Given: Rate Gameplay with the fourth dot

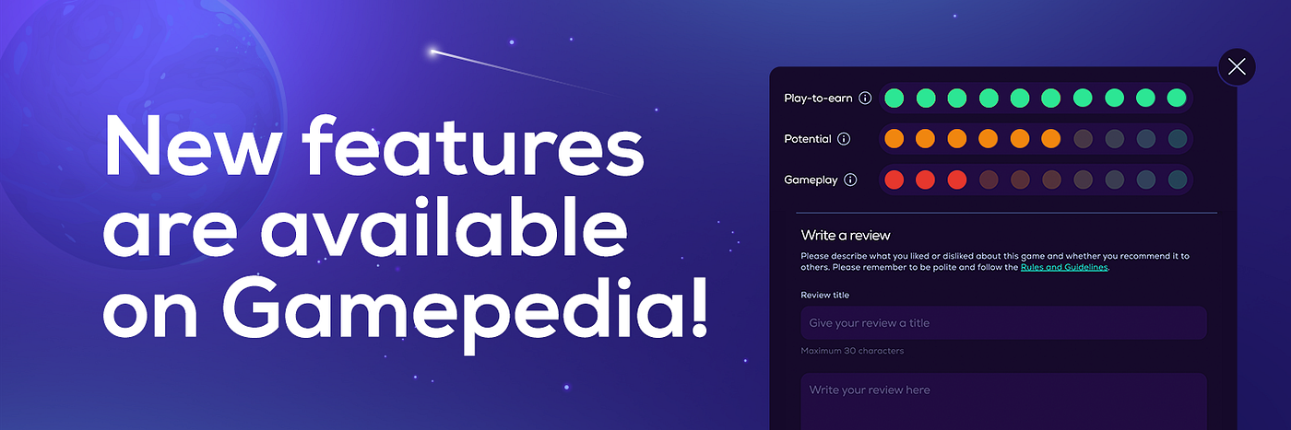Looking at the screenshot, I should [x=989, y=180].
